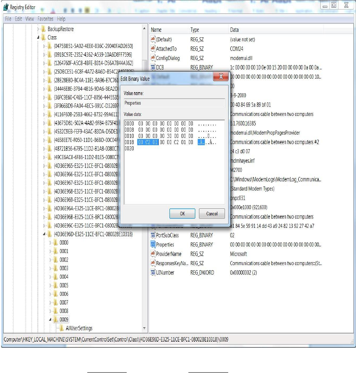Image resolution: width=356 pixels, height=373 pixels.
Task: Open the File menu
Action: 8,19
